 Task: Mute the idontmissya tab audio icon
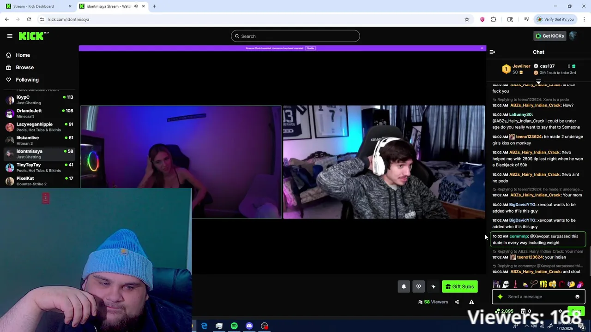[136, 6]
